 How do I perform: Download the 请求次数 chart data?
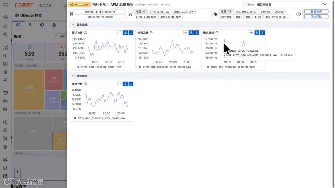point(131,33)
